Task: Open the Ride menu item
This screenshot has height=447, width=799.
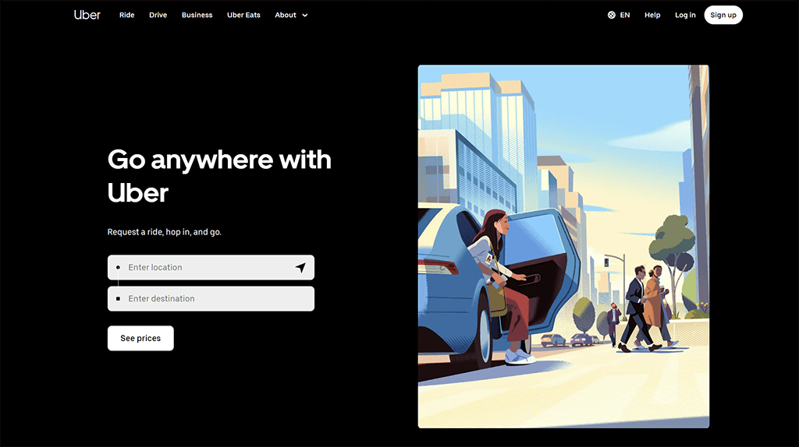Action: 127,16
